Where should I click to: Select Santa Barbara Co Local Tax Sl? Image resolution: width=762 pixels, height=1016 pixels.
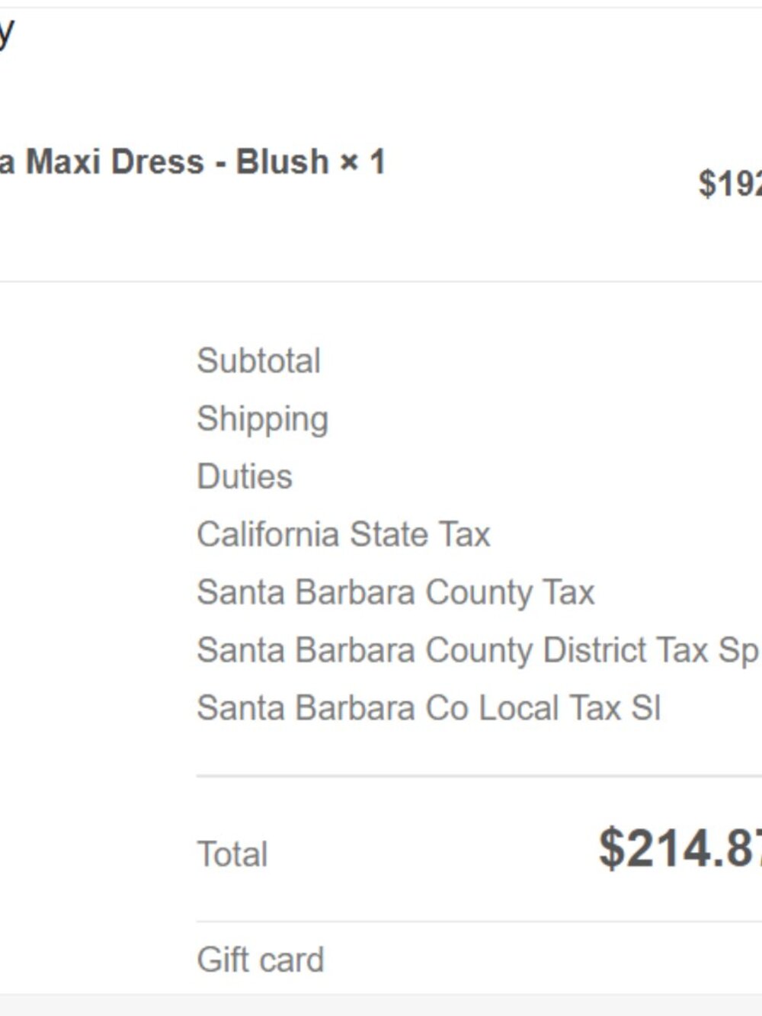(x=429, y=708)
